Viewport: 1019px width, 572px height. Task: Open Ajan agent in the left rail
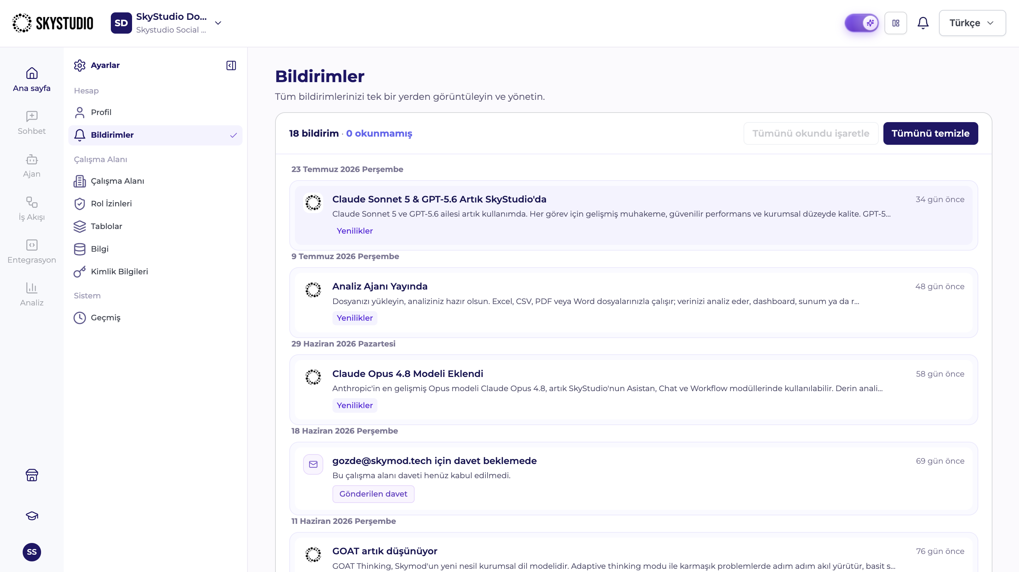32,166
